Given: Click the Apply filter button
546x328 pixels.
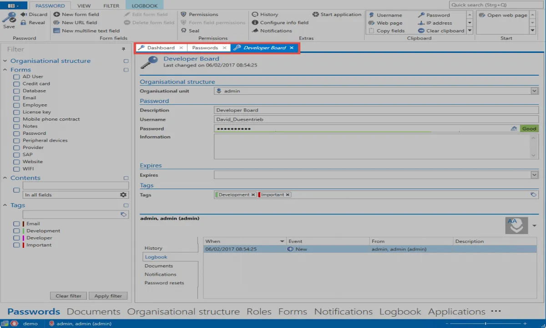Looking at the screenshot, I should [x=108, y=296].
